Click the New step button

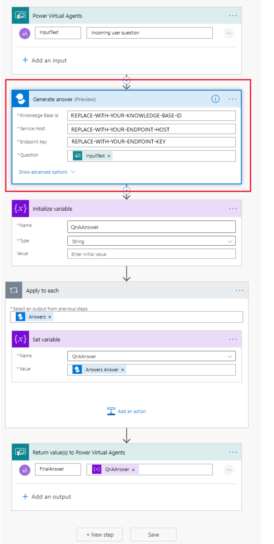pos(100,535)
